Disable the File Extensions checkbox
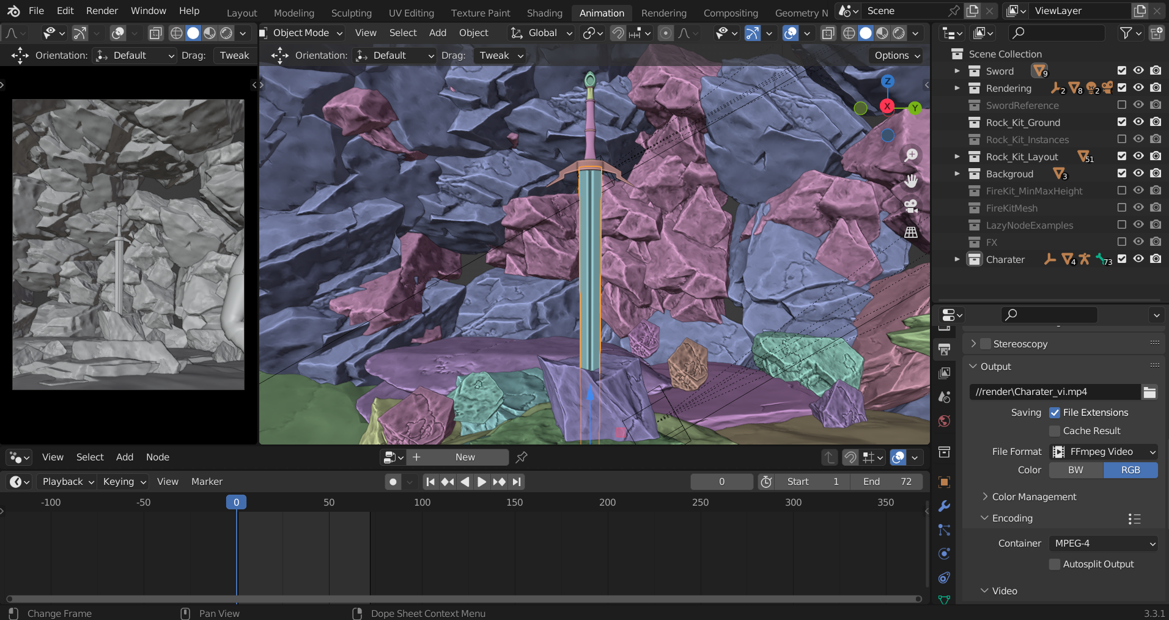Image resolution: width=1169 pixels, height=620 pixels. pyautogui.click(x=1055, y=413)
